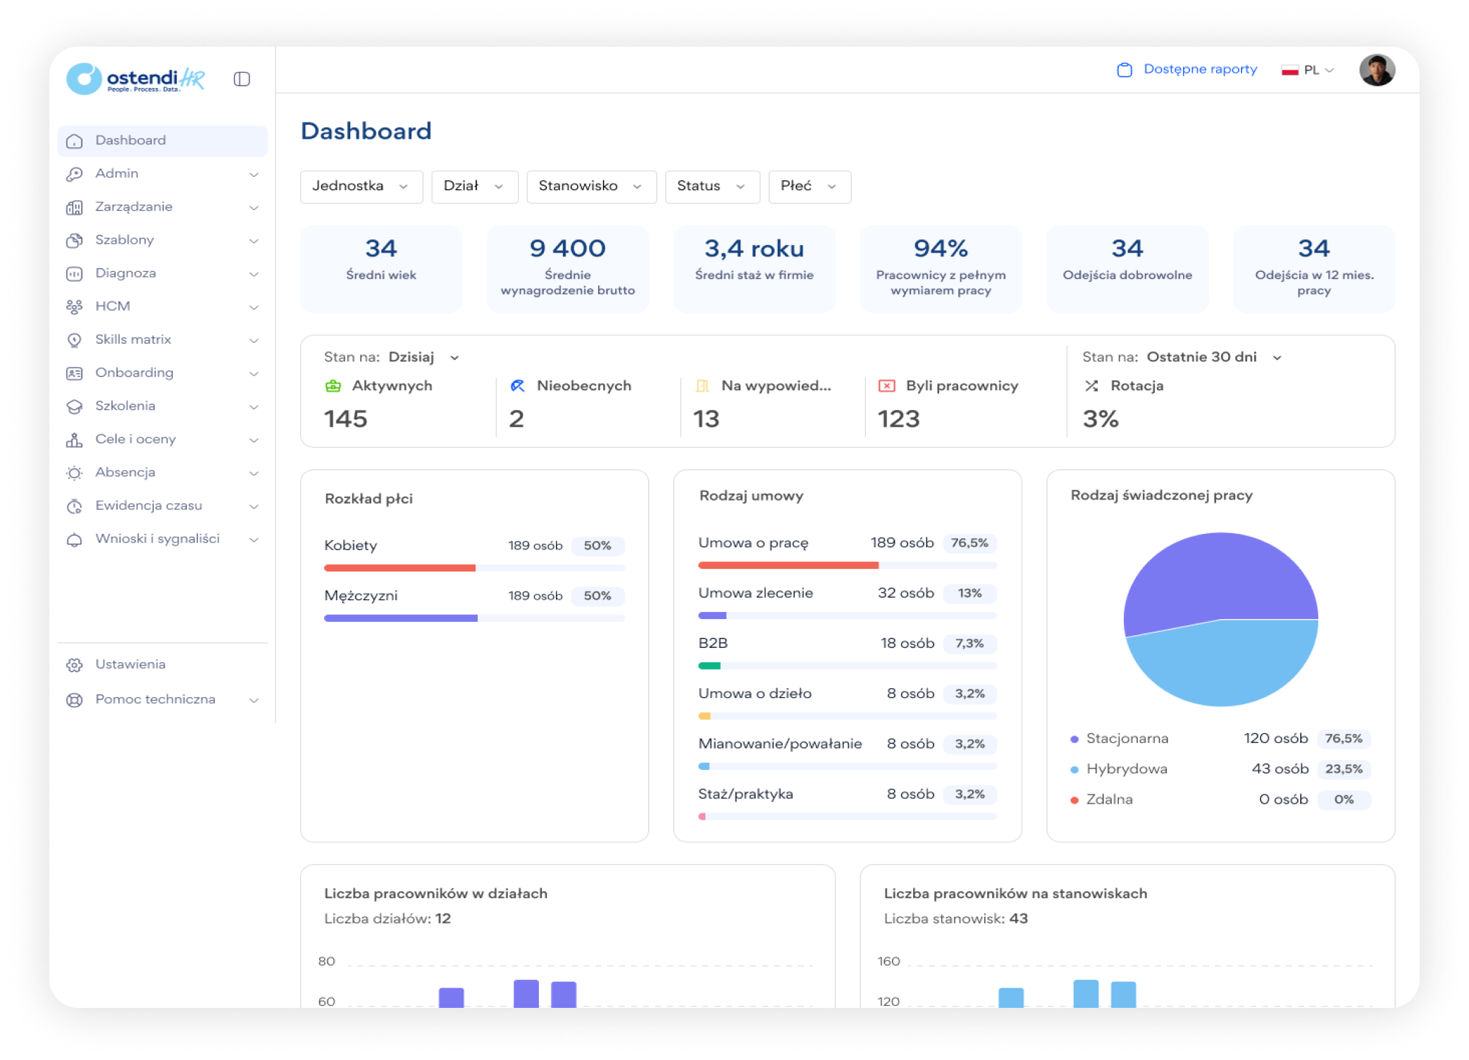Click the Skills matrix sidebar icon
This screenshot has width=1469, height=1060.
[x=74, y=340]
